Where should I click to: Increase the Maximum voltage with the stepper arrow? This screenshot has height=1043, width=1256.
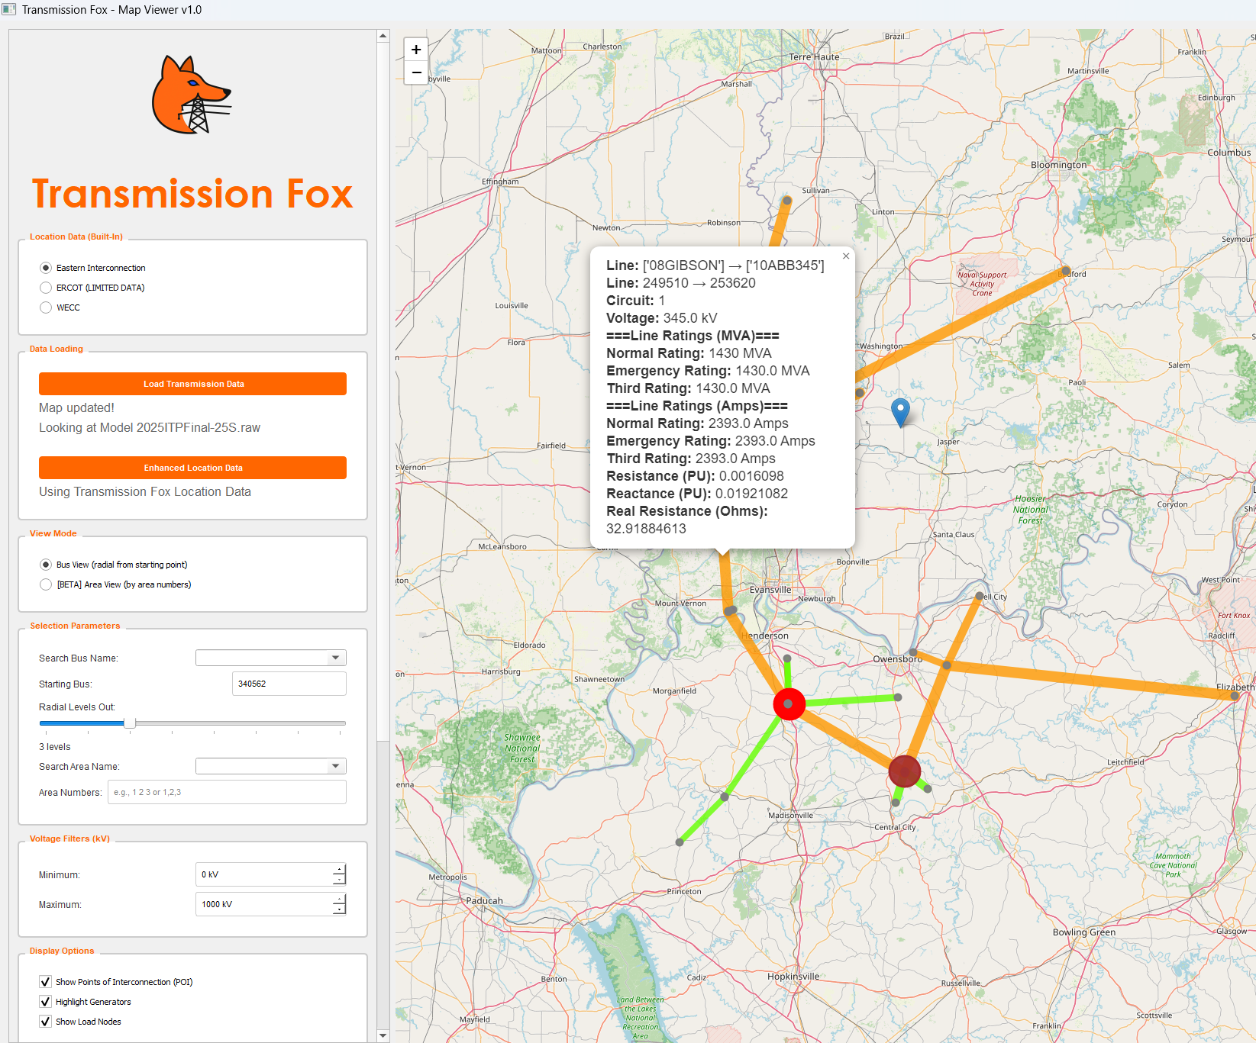coord(338,900)
